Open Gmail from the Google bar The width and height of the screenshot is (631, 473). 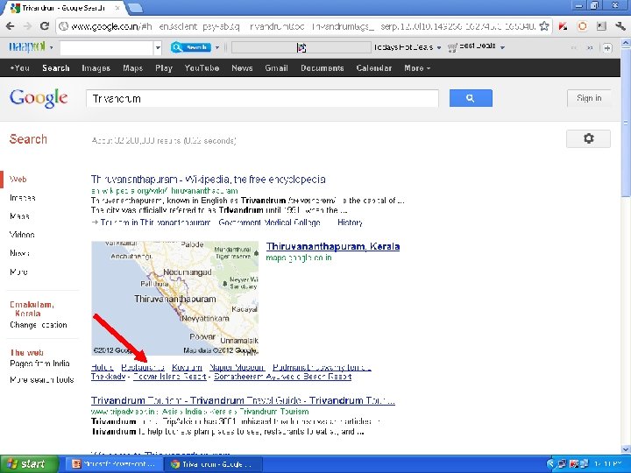tap(276, 68)
